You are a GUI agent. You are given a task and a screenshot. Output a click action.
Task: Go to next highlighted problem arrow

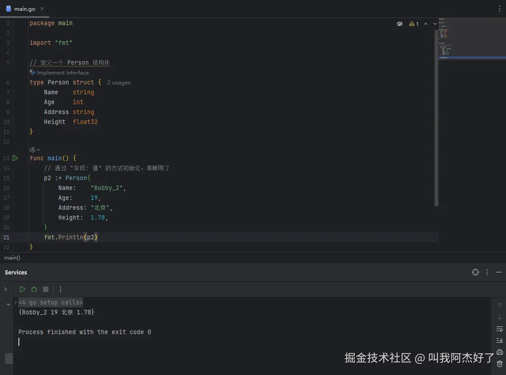tap(435, 24)
